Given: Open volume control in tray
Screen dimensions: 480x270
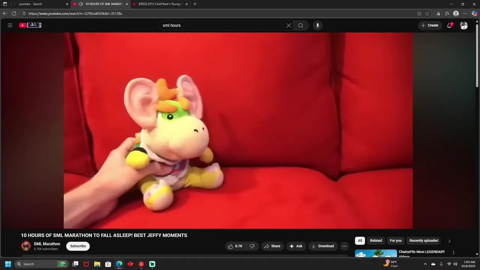Looking at the screenshot, I should (x=455, y=264).
